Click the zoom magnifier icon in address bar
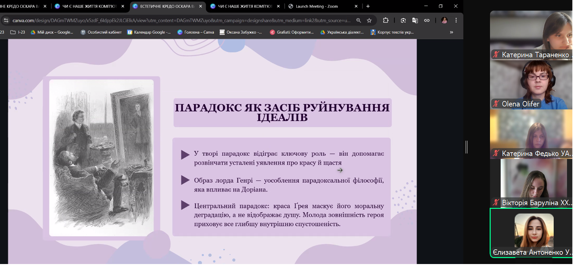Viewport: 573px width, 278px height. pos(359,21)
